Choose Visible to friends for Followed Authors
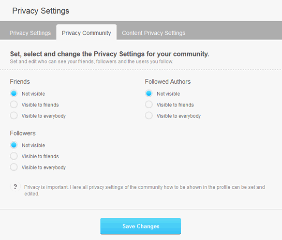Viewport: 282px width, 240px height. click(x=149, y=105)
